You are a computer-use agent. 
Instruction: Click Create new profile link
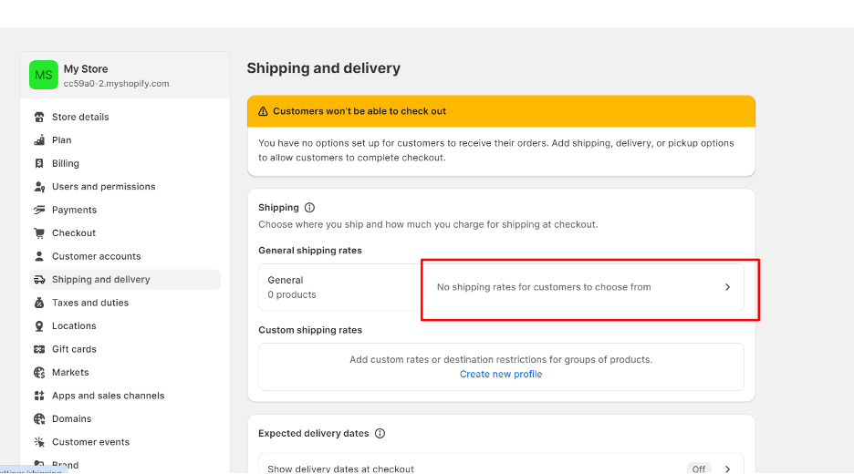pyautogui.click(x=501, y=374)
